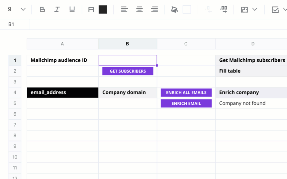Select column A header
Screen dimensions: 287x179
pyautogui.click(x=62, y=44)
